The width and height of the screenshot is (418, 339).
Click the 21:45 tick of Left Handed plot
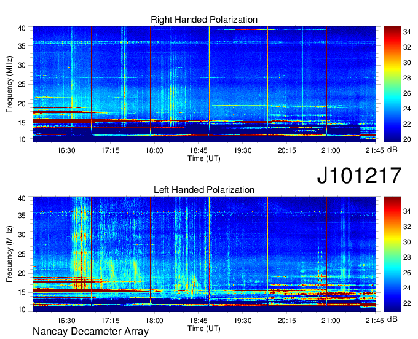(x=374, y=321)
